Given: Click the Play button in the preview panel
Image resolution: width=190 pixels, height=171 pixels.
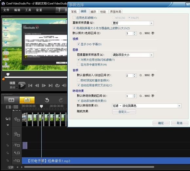Looking at the screenshot, I should click(22, 85).
